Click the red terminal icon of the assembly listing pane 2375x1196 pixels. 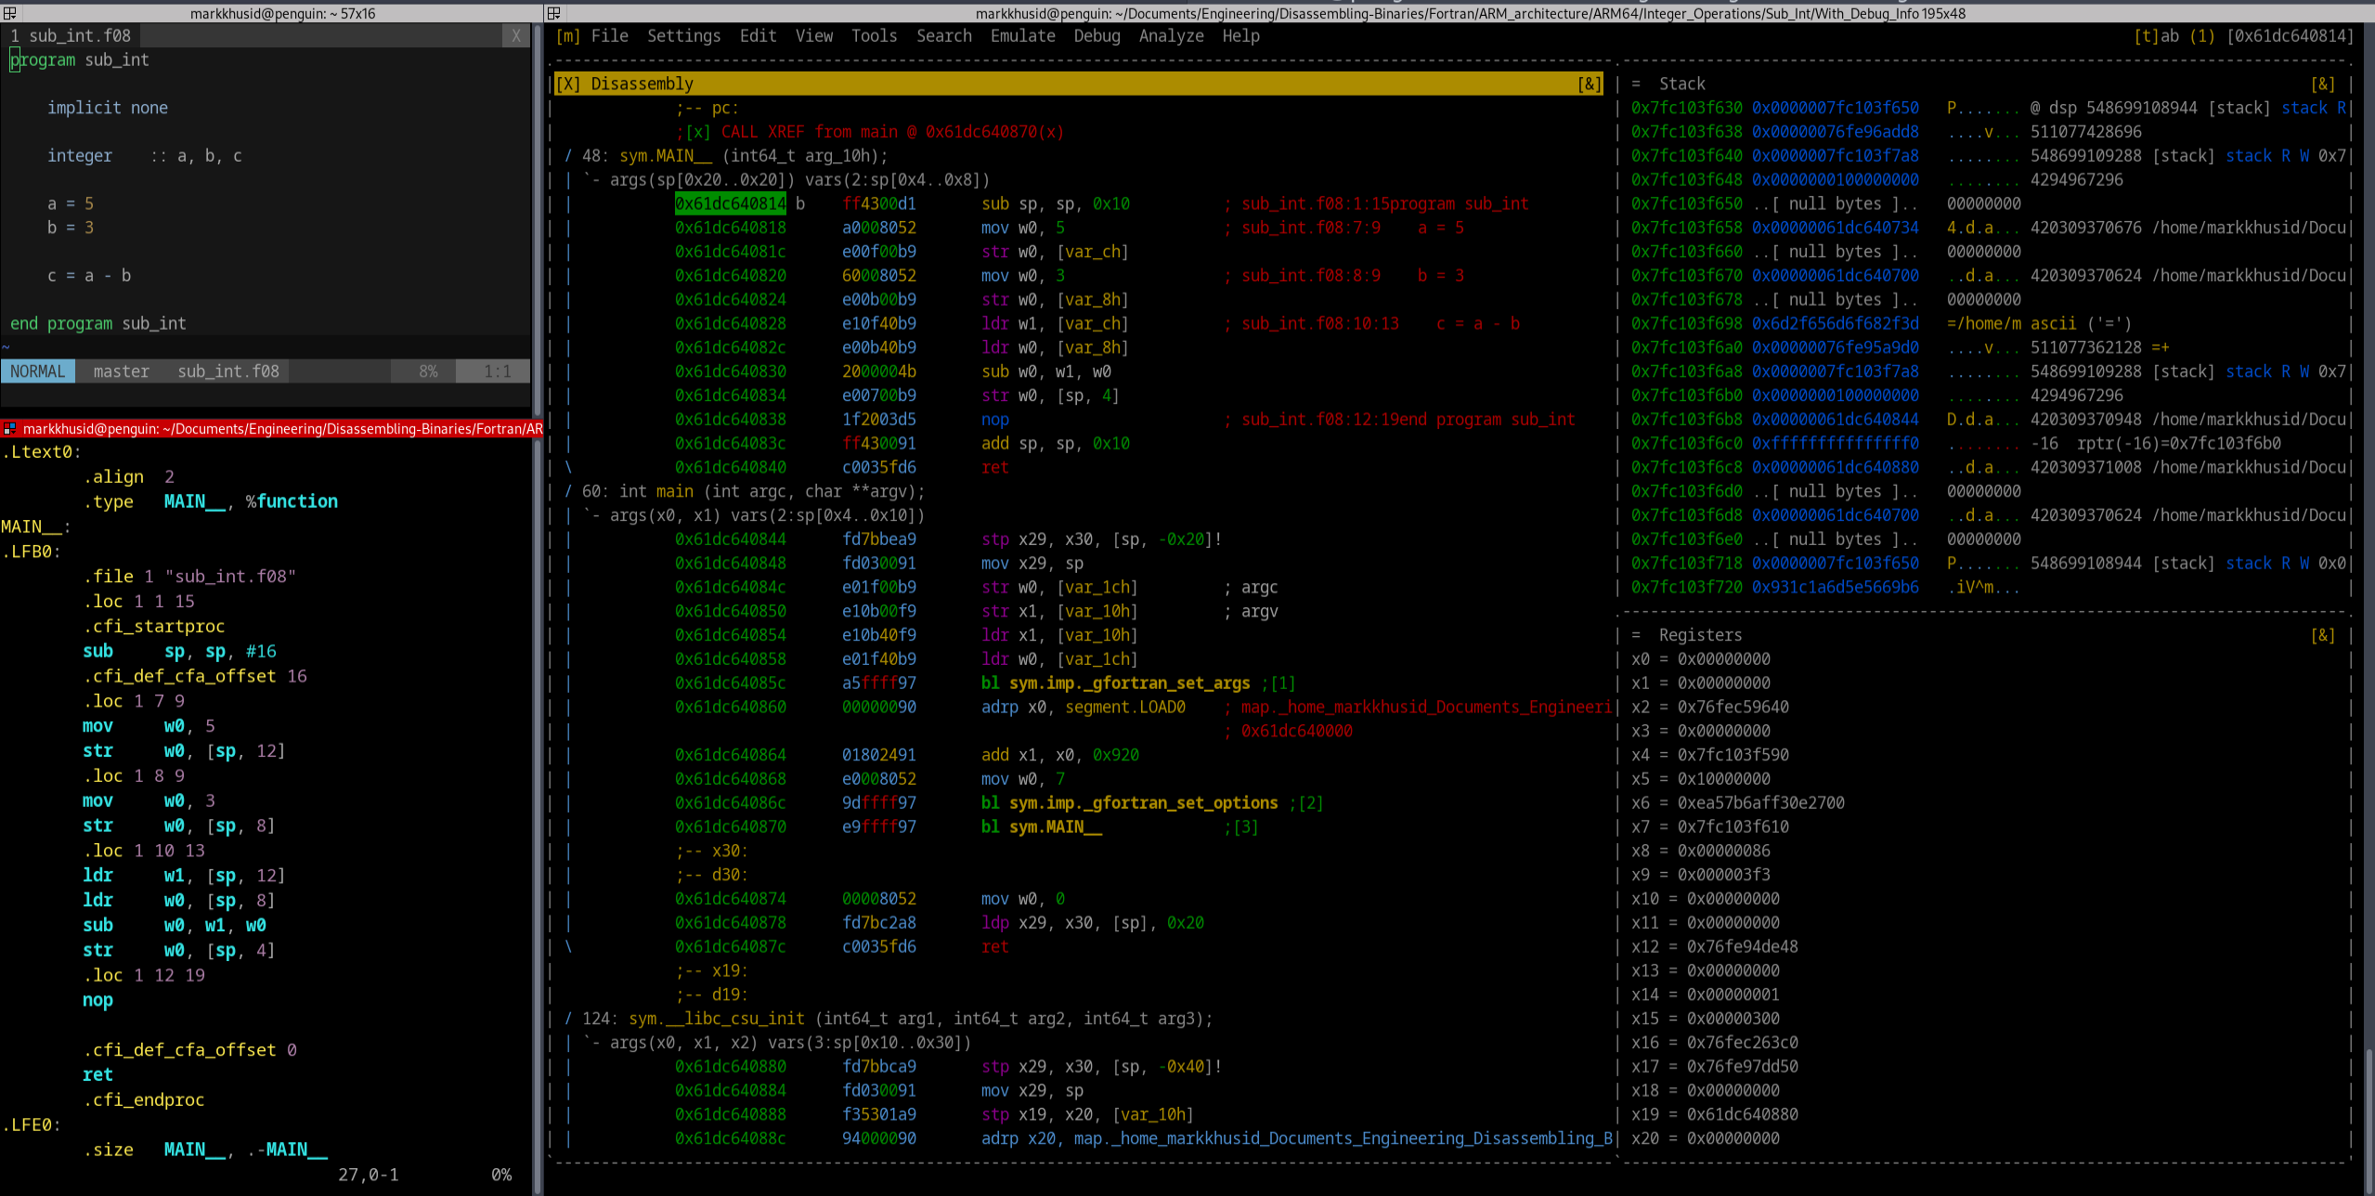point(9,428)
